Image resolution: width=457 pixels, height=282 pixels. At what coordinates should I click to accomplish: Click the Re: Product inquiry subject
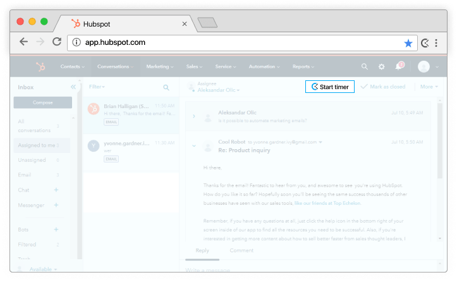pos(244,150)
